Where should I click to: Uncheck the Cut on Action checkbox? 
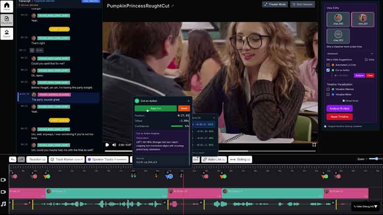pyautogui.click(x=328, y=70)
